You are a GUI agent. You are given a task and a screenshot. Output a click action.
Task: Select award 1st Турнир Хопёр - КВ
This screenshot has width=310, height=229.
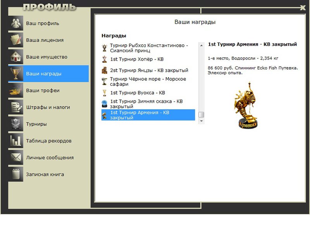(148, 59)
